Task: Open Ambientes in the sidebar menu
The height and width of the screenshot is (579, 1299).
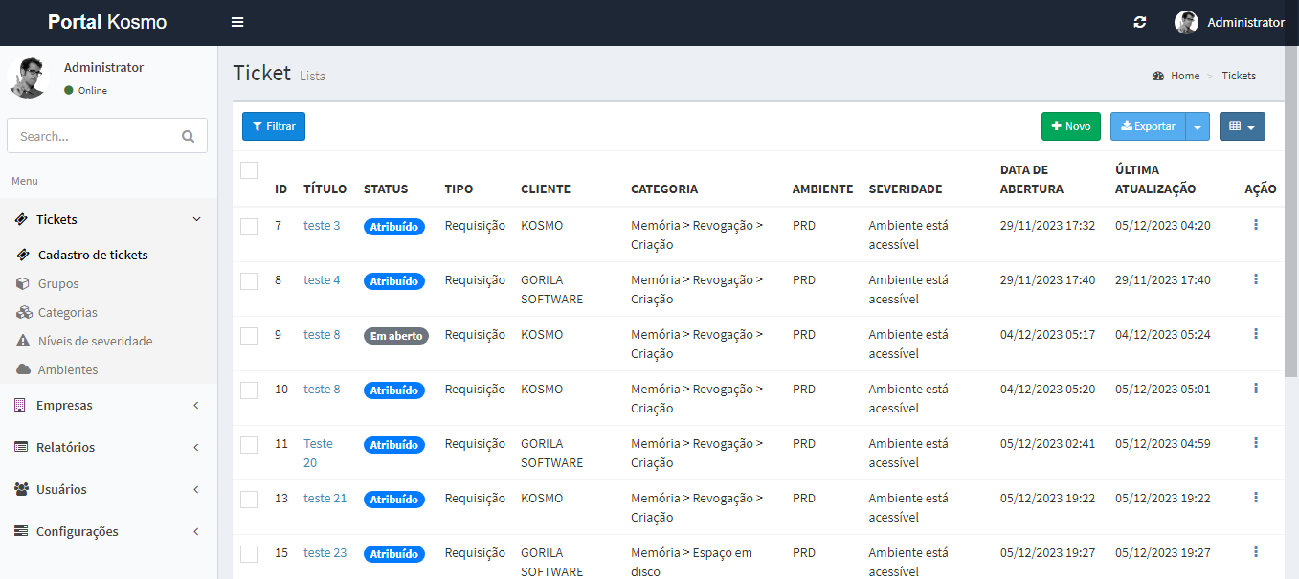Action: 68,370
